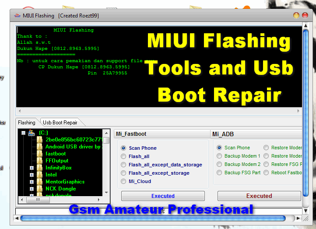Select Mi_ADB Scan Phone radio button
This screenshot has width=316, height=229.
click(x=219, y=148)
